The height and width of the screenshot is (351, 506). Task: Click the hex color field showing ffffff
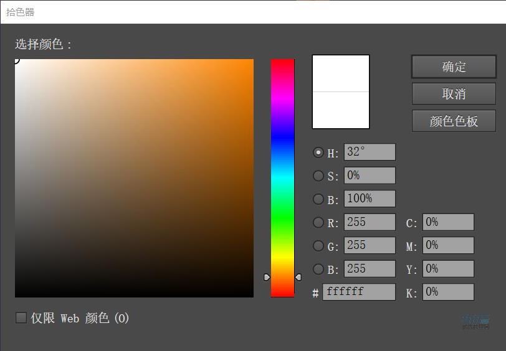358,292
